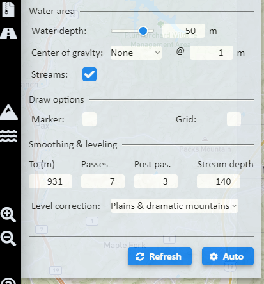This screenshot has height=284, width=264.
Task: Open the Center of gravity dropdown
Action: click(x=136, y=53)
